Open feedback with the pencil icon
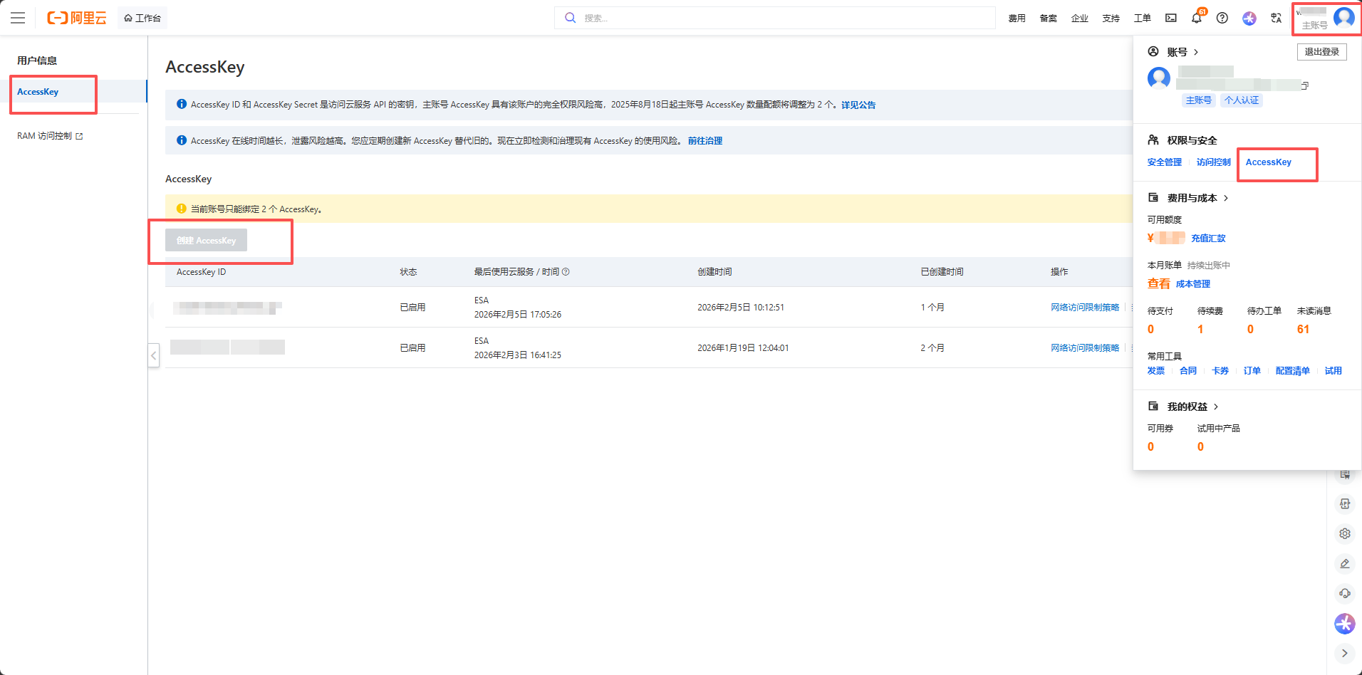The height and width of the screenshot is (675, 1362). 1345,563
